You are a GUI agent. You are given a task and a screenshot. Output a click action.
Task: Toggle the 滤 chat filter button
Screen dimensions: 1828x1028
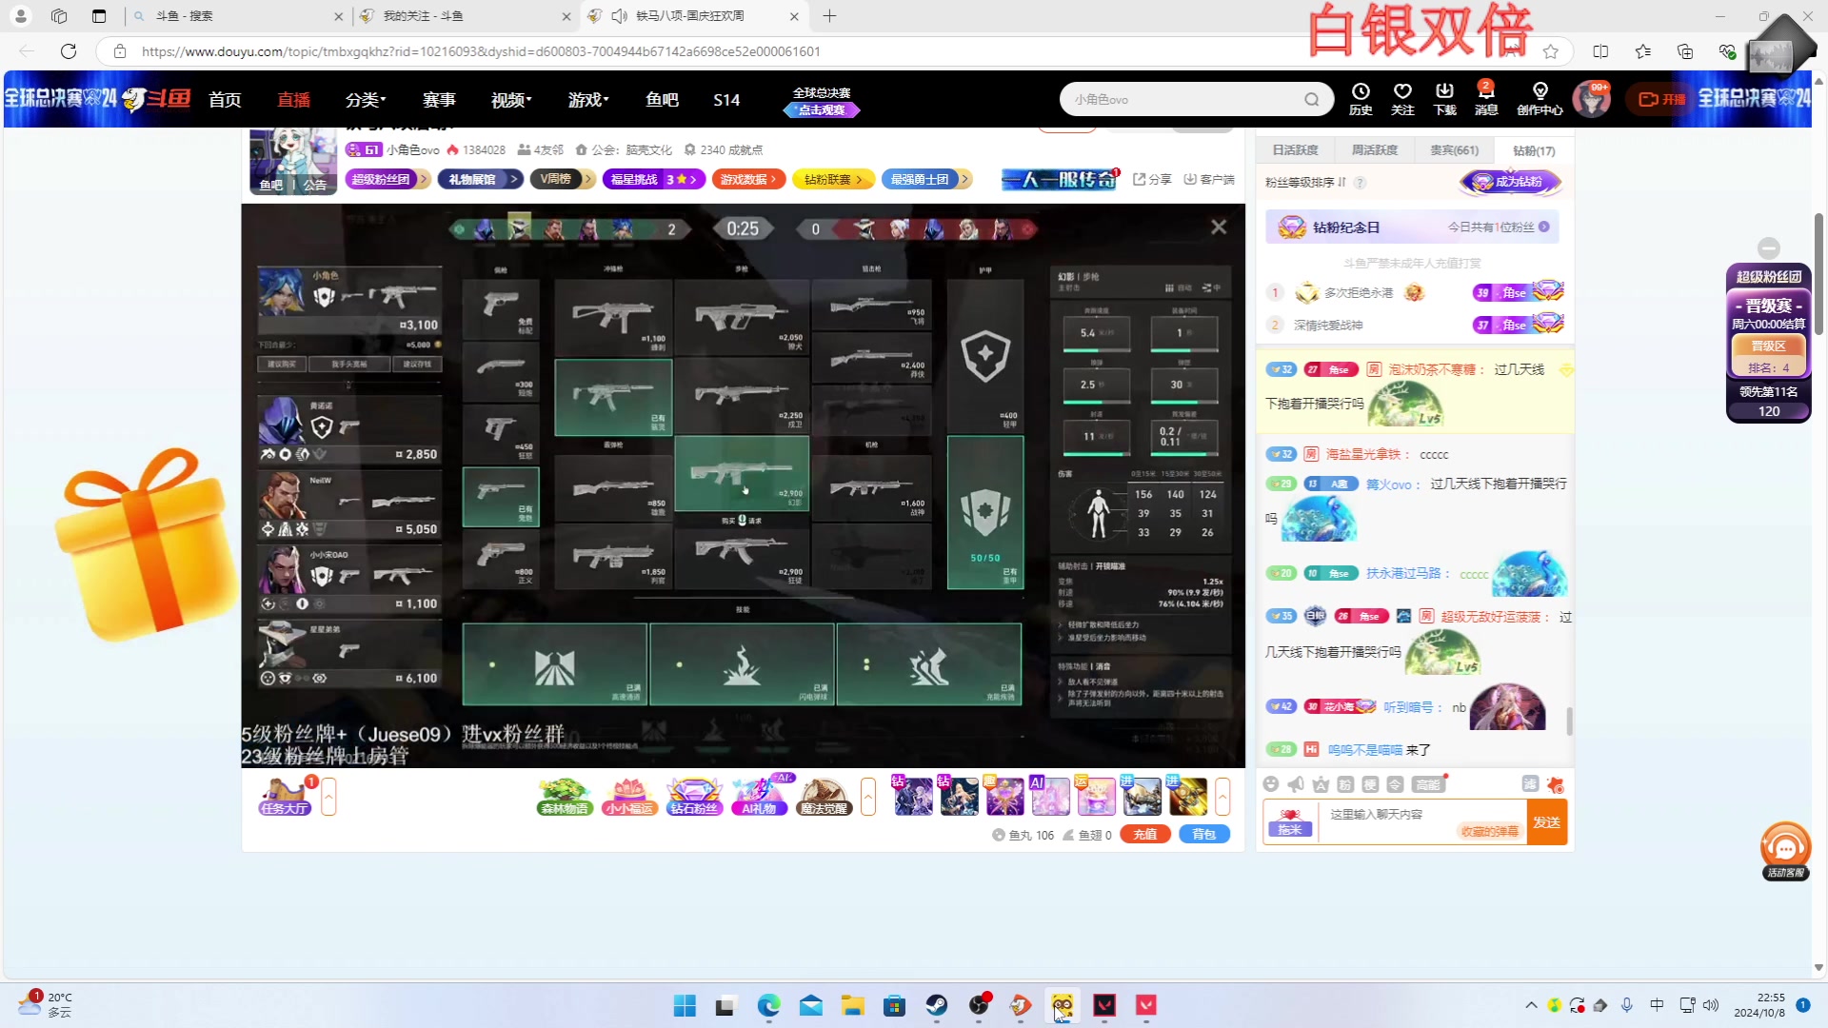(1530, 783)
